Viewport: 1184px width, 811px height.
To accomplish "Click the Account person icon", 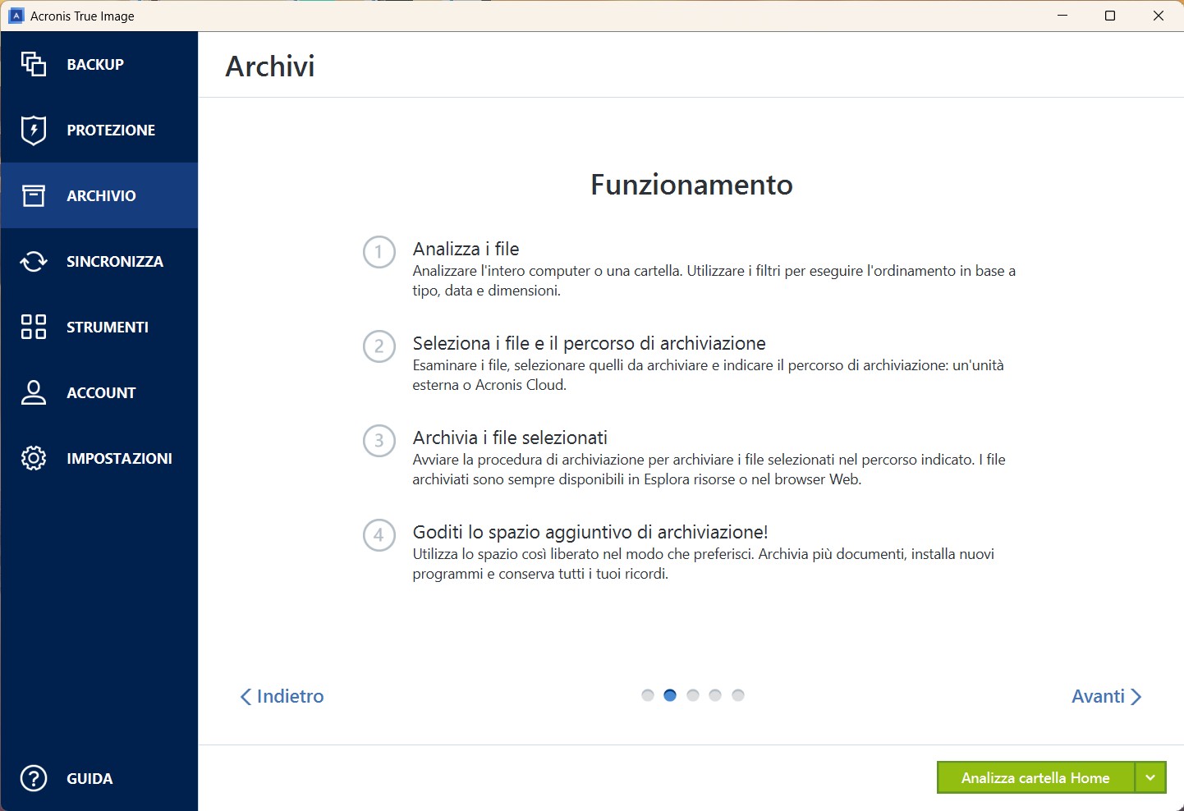I will (34, 392).
